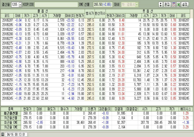Open the grid layout icon beside 편집
194x137 pixels.
point(174,5)
